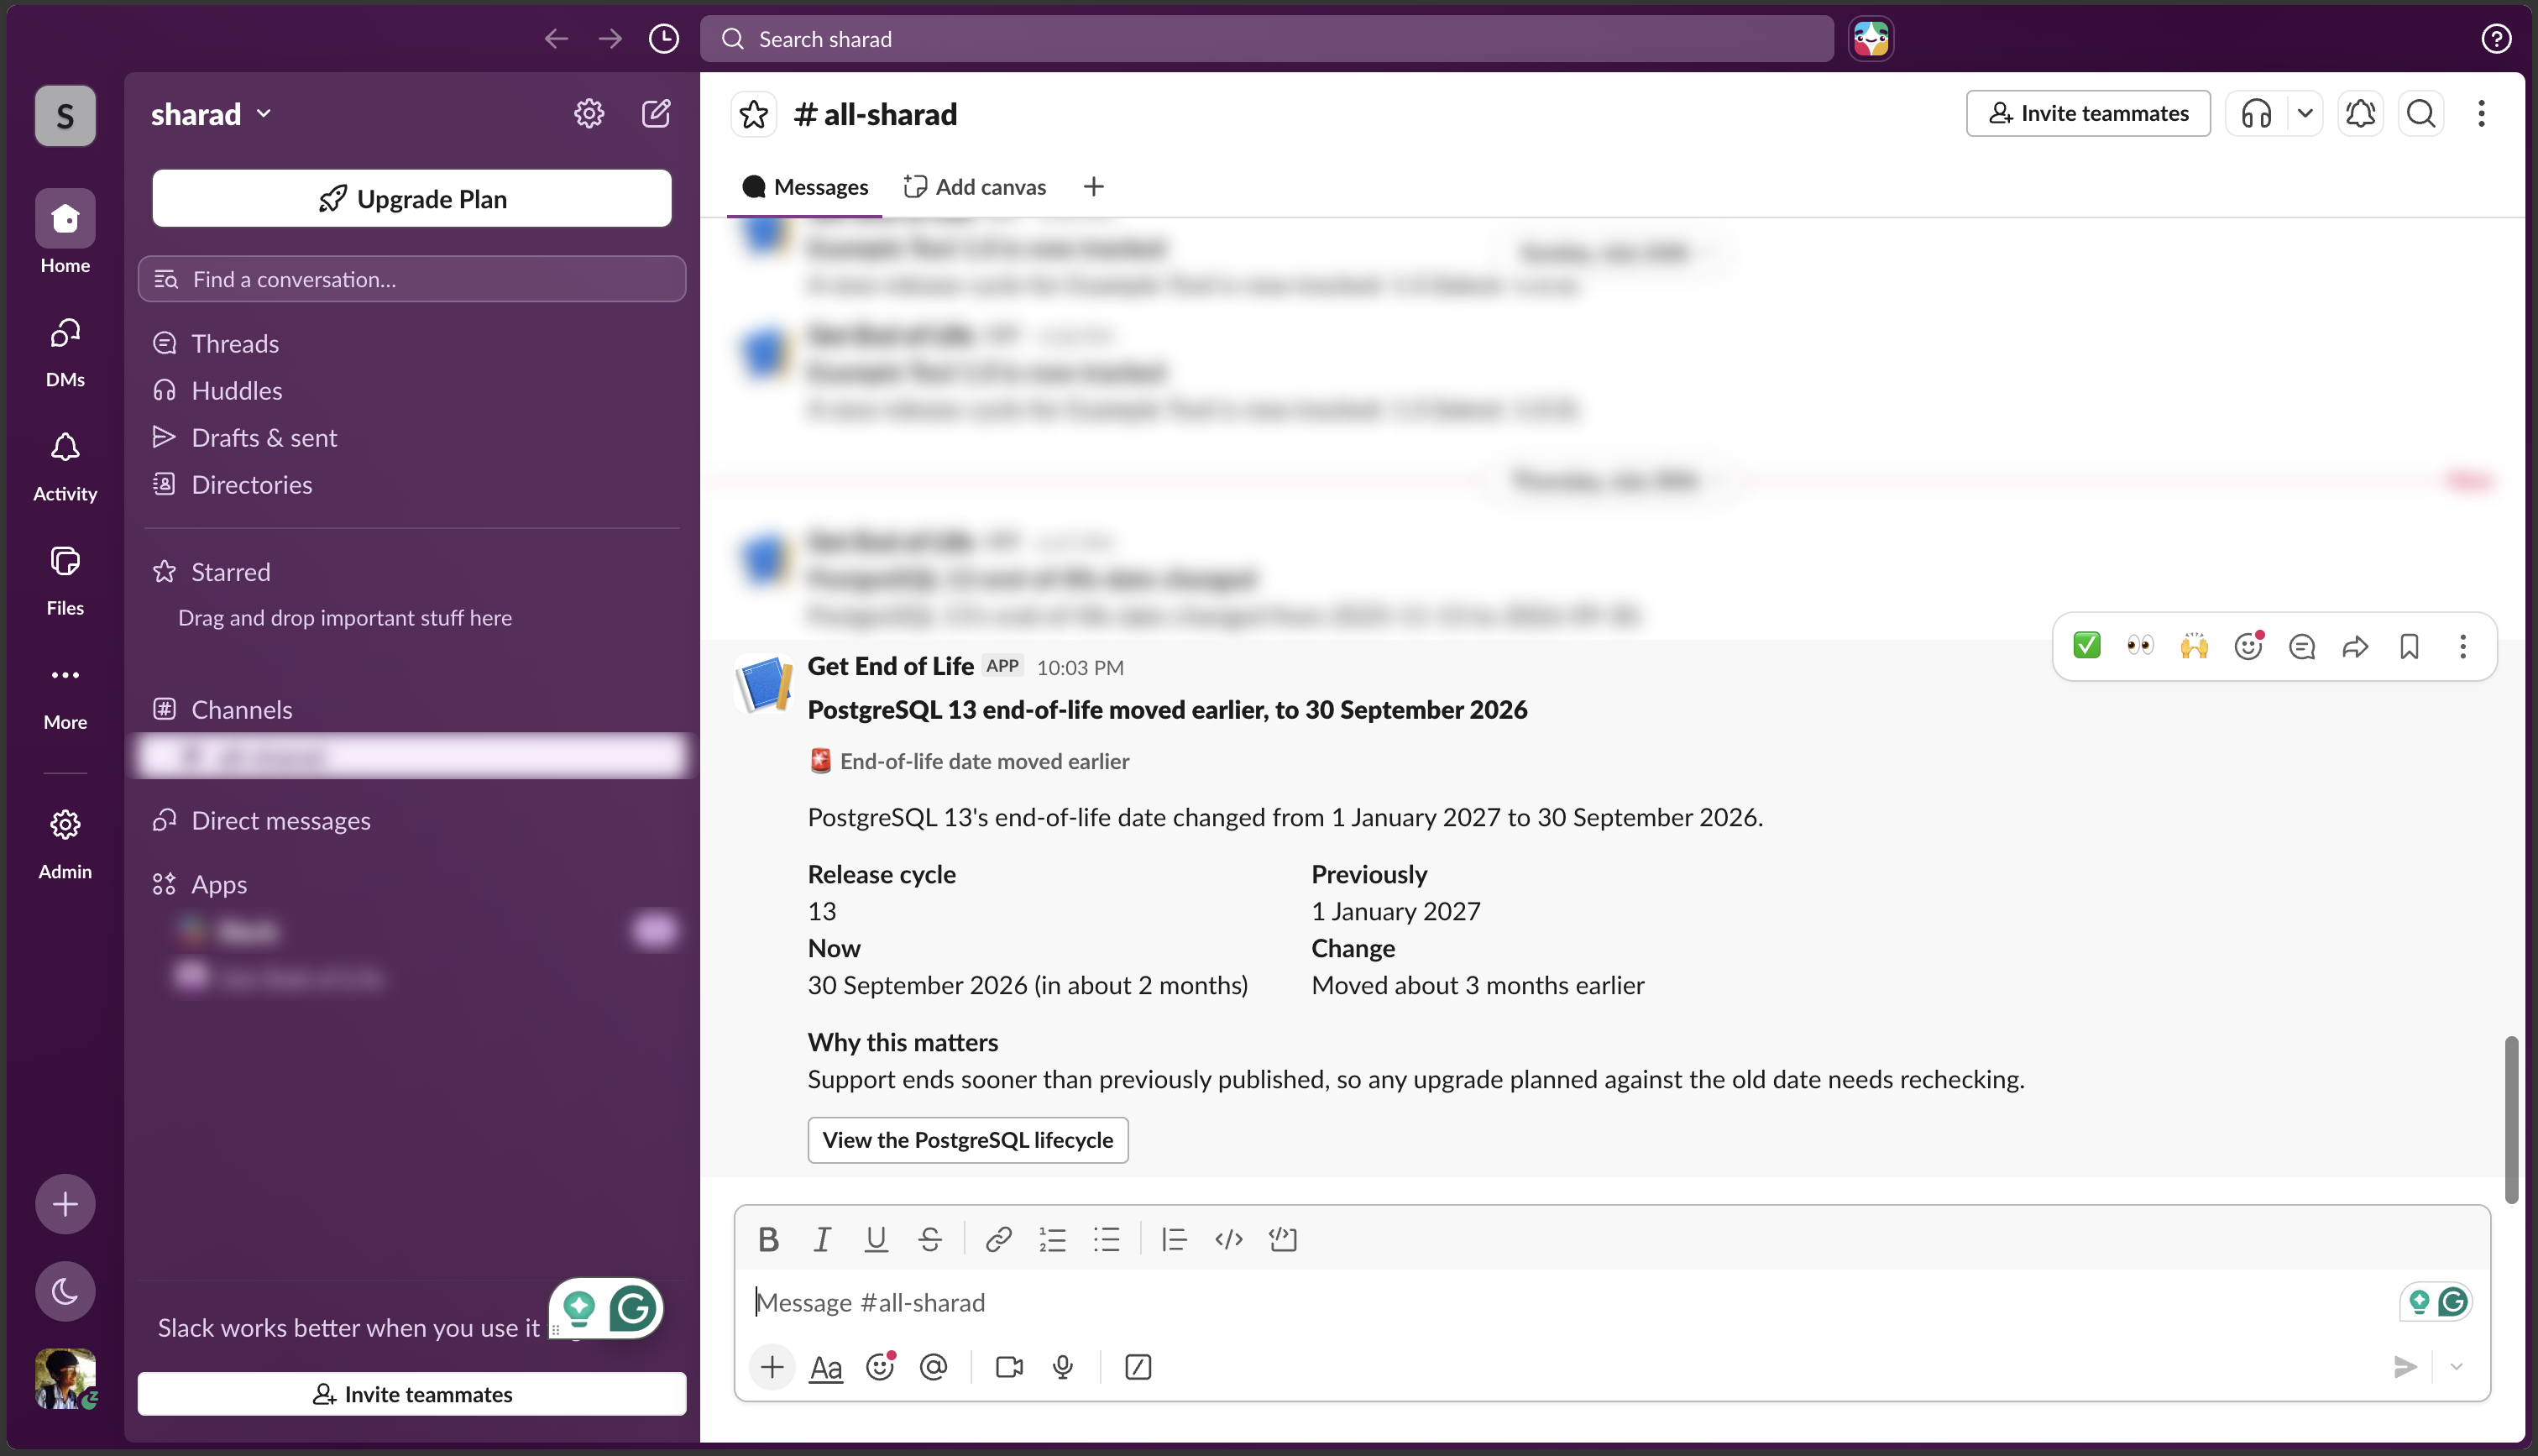Toggle inline code formatting
The width and height of the screenshot is (2538, 1456).
coord(1227,1240)
